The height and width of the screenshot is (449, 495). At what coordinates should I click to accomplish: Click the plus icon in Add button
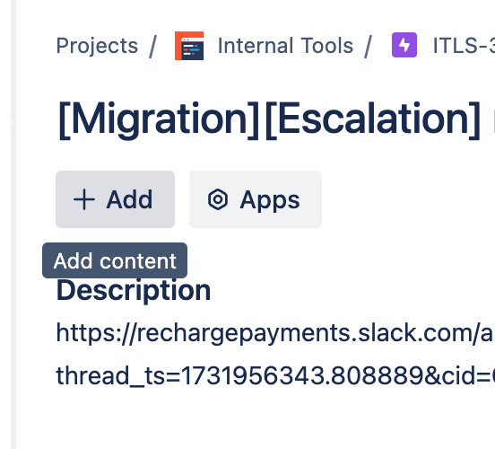tap(84, 199)
